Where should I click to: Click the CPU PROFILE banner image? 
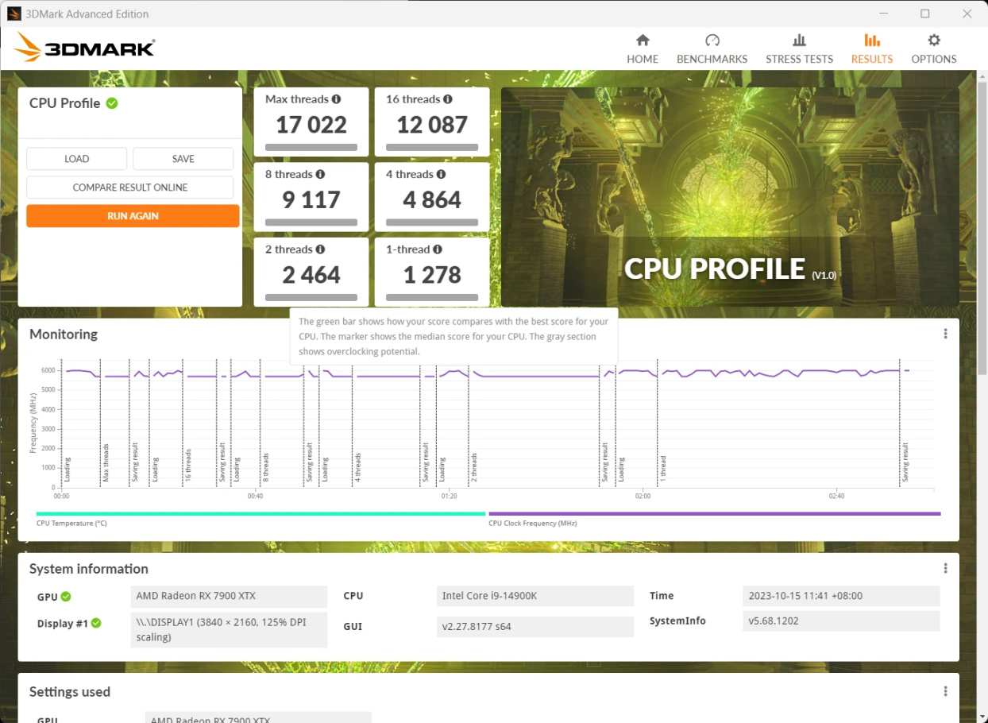point(730,196)
